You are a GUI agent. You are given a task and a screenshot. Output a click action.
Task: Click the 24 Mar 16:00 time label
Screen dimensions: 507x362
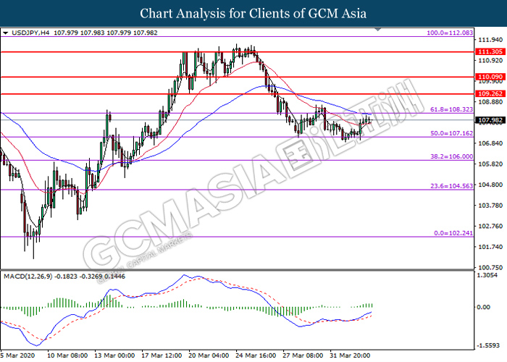256,355
